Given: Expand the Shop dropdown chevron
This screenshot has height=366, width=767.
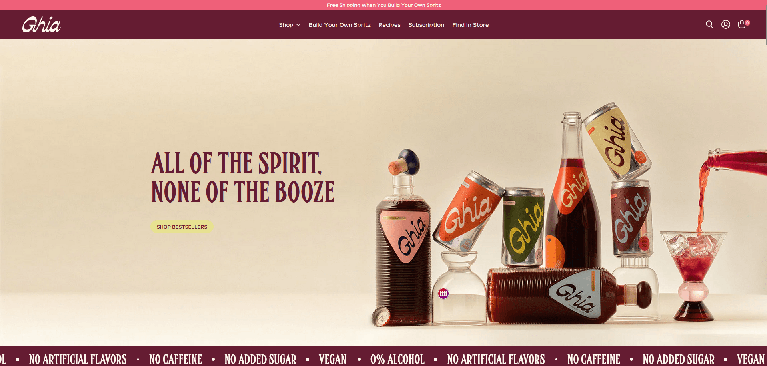Looking at the screenshot, I should (298, 25).
